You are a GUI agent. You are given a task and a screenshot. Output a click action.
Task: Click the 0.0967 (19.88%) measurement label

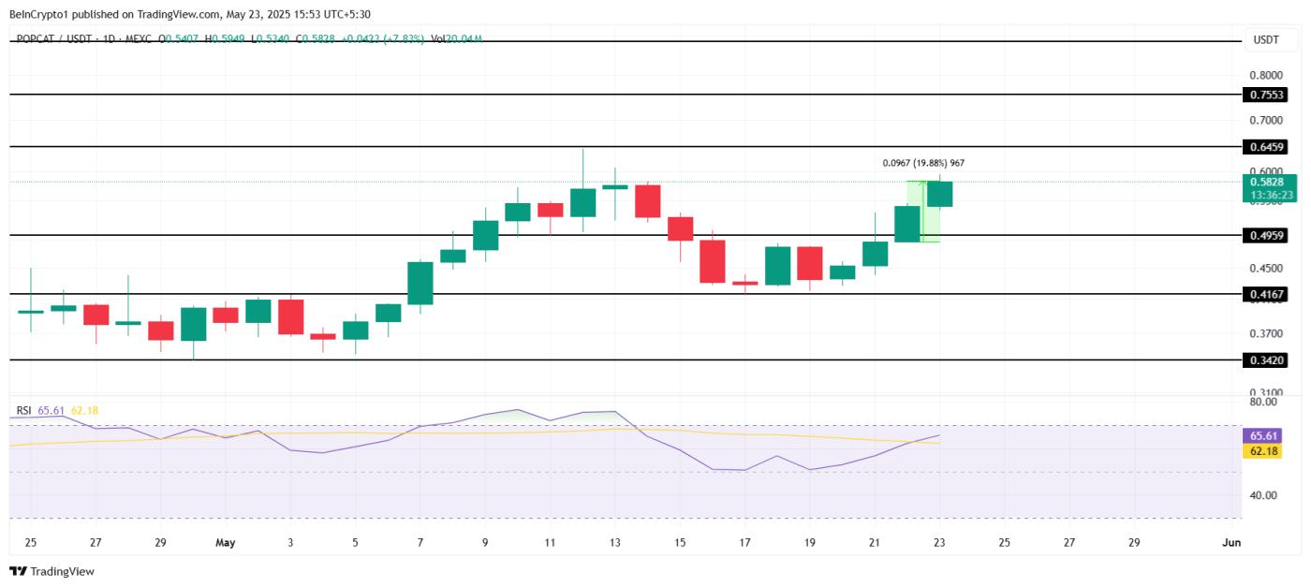[x=924, y=162]
